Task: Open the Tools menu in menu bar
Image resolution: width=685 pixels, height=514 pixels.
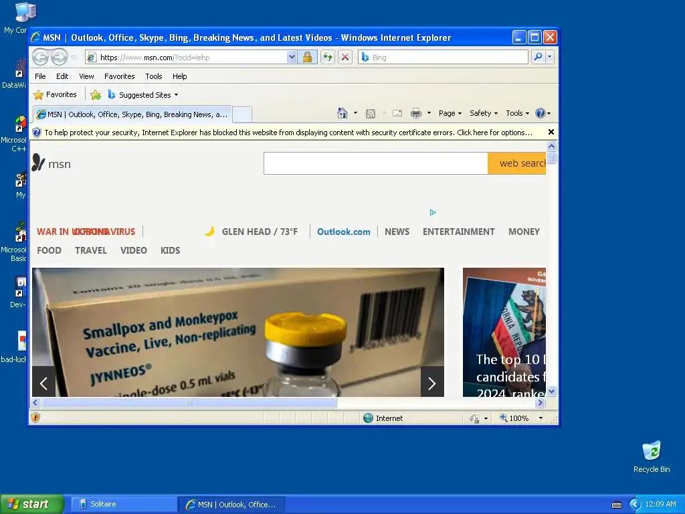Action: tap(154, 76)
